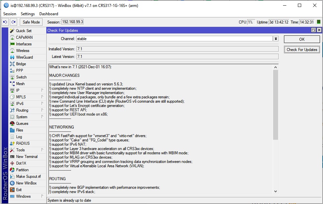This screenshot has width=323, height=204.
Task: Expand the IP submenu arrow
Action: tap(42, 90)
